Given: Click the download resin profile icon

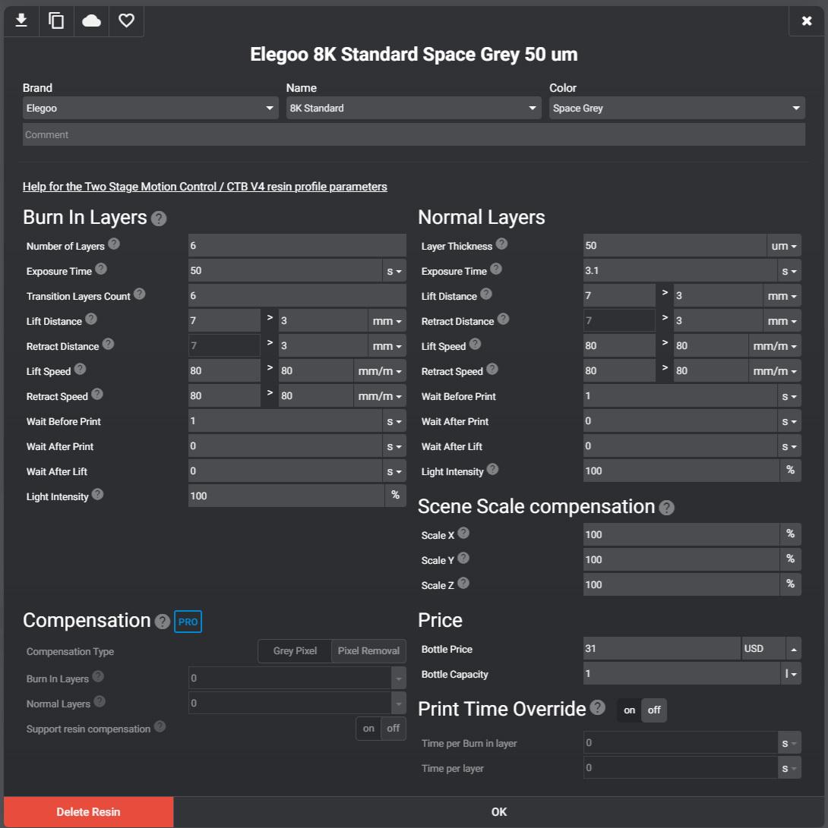Looking at the screenshot, I should point(21,20).
